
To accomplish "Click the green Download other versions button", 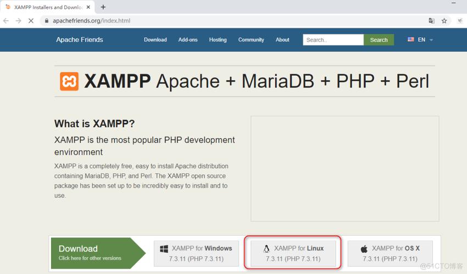I will tap(98, 253).
